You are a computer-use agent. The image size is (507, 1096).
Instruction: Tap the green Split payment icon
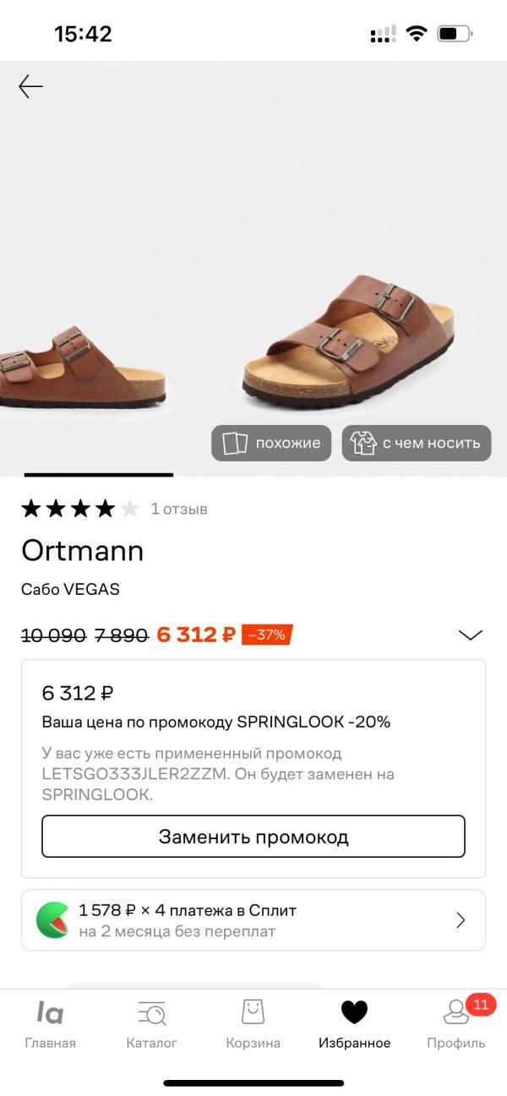(52, 919)
